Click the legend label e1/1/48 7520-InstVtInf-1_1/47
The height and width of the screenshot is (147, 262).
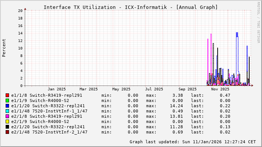(x=49, y=111)
